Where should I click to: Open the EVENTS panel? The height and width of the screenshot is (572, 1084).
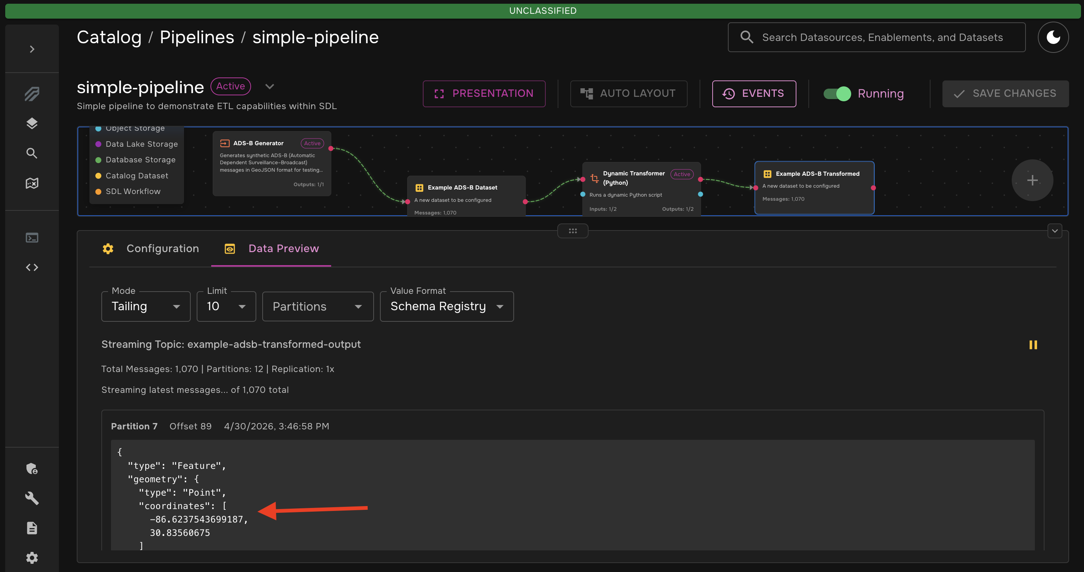pyautogui.click(x=754, y=93)
